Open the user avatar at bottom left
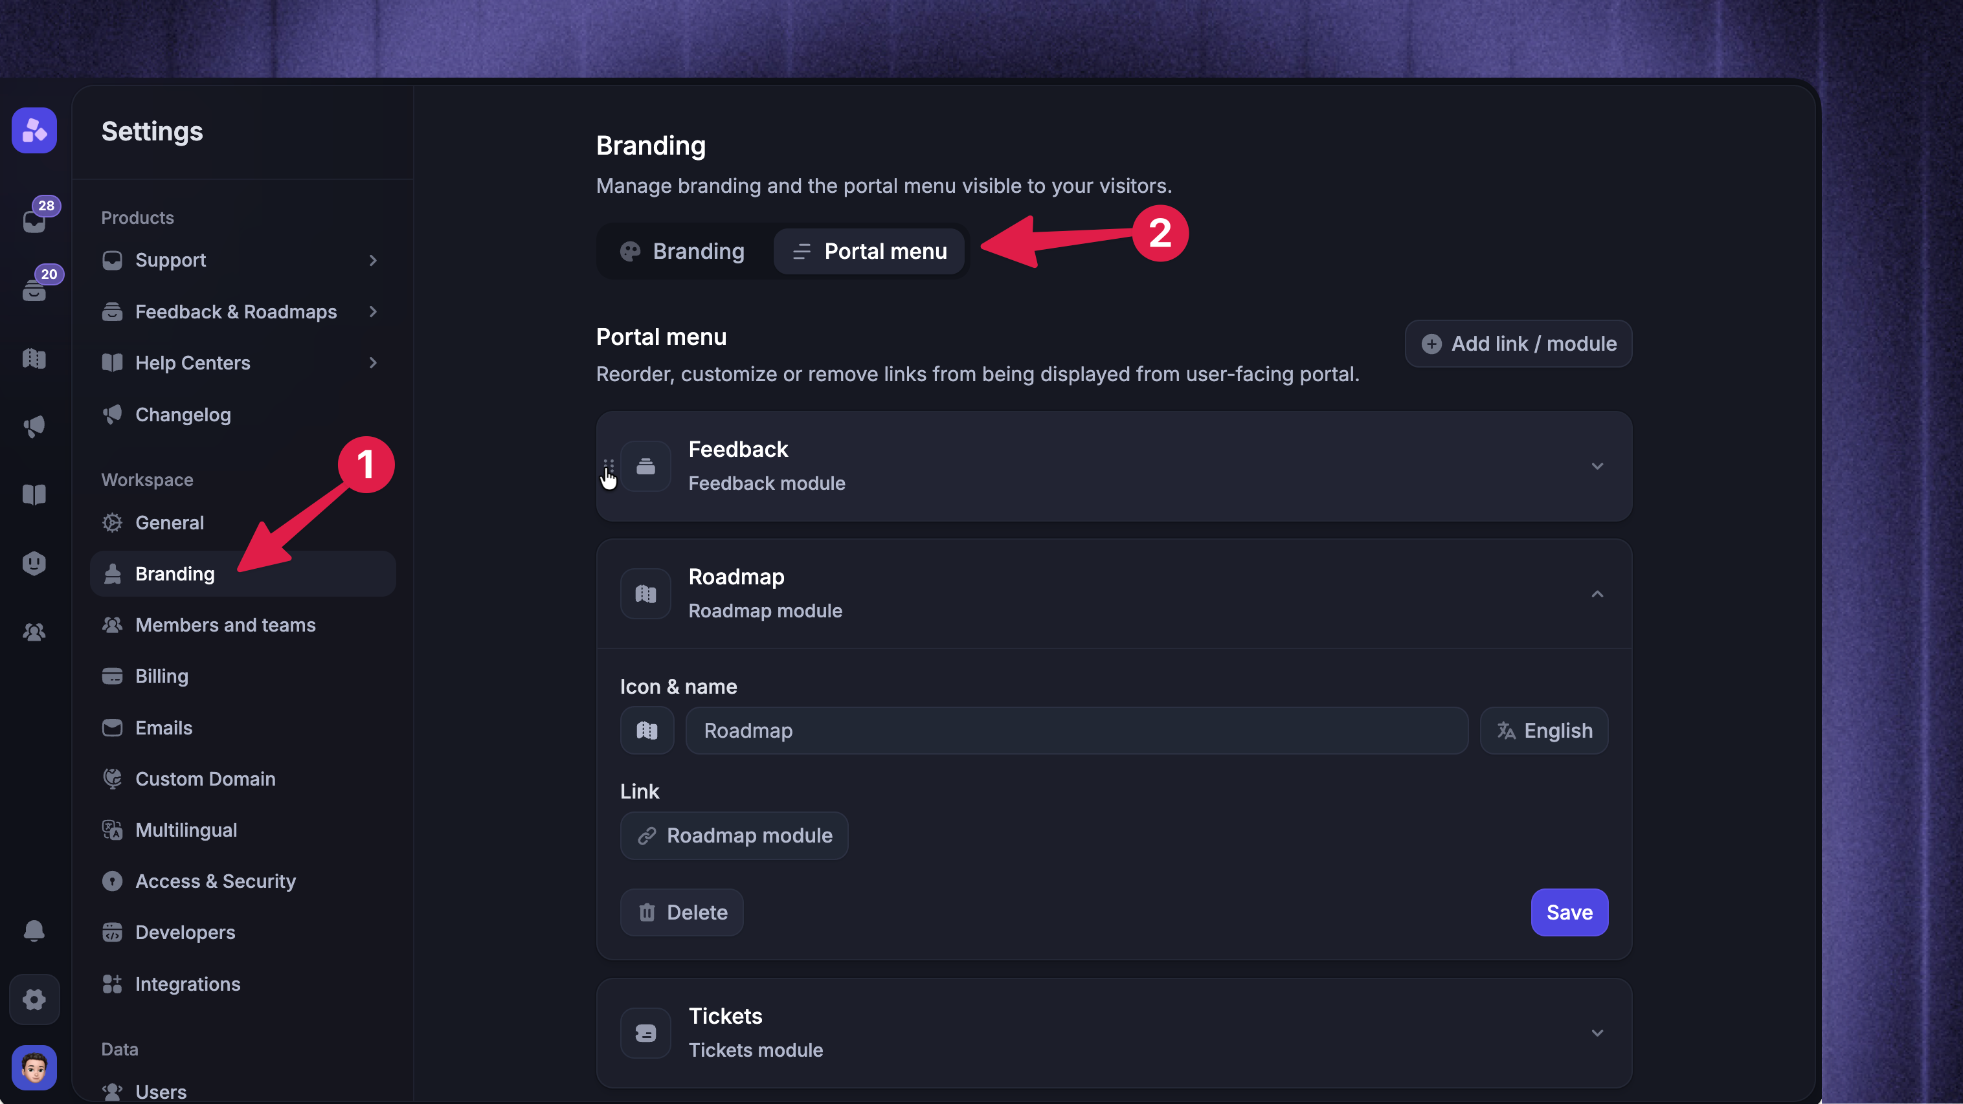This screenshot has height=1104, width=1963. (34, 1067)
